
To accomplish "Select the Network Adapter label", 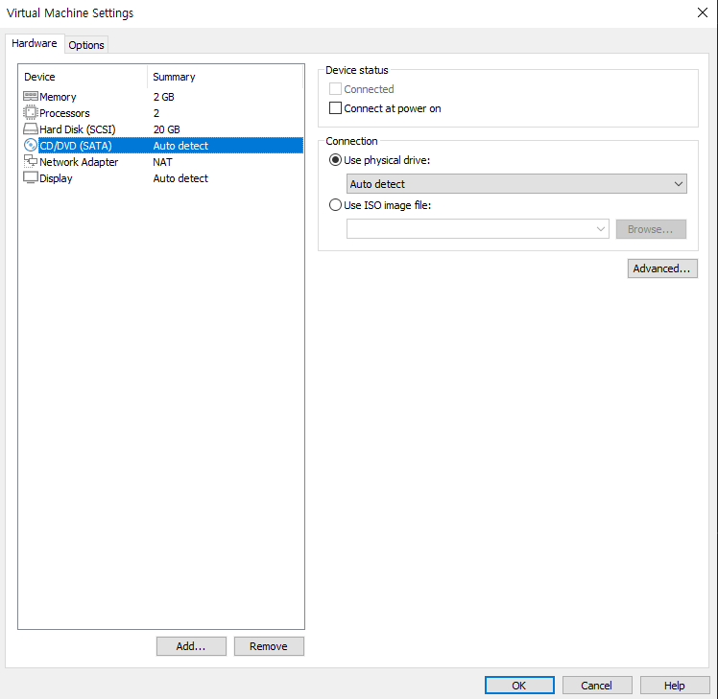I will tap(79, 162).
